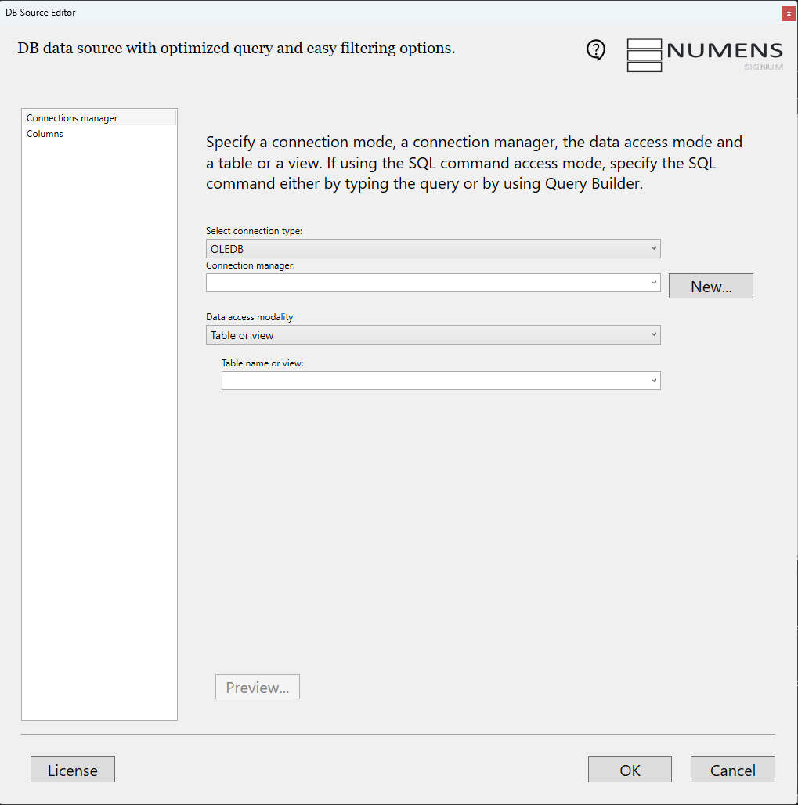Click the help question mark icon
798x805 pixels.
(x=596, y=50)
